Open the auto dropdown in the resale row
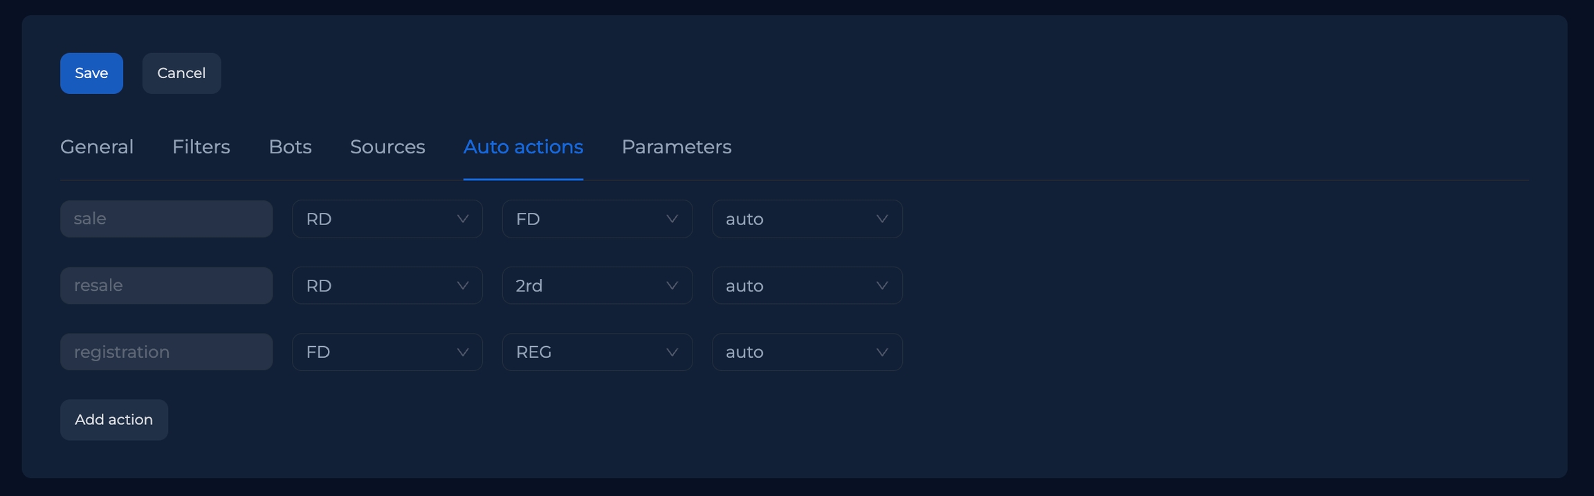Image resolution: width=1594 pixels, height=496 pixels. point(807,286)
